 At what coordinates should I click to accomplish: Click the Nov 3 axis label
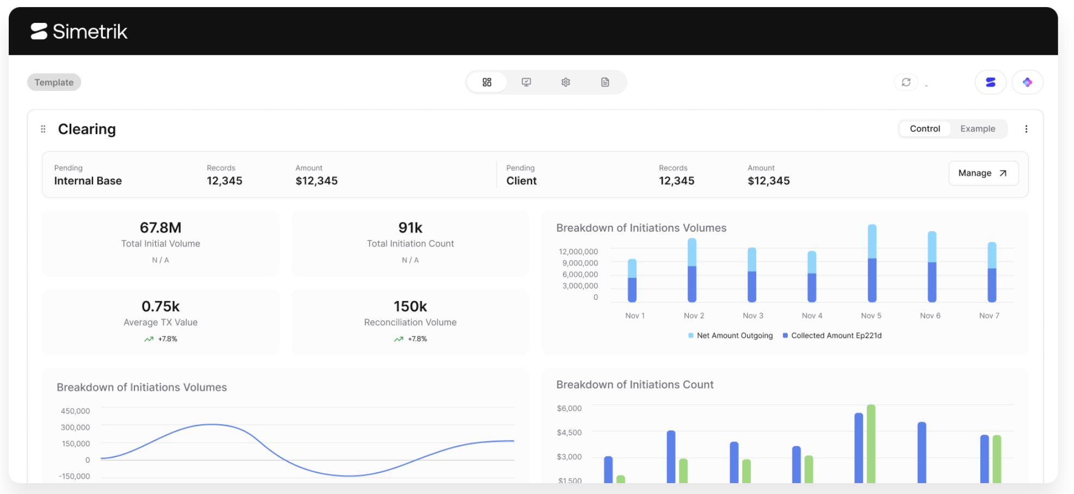coord(753,316)
